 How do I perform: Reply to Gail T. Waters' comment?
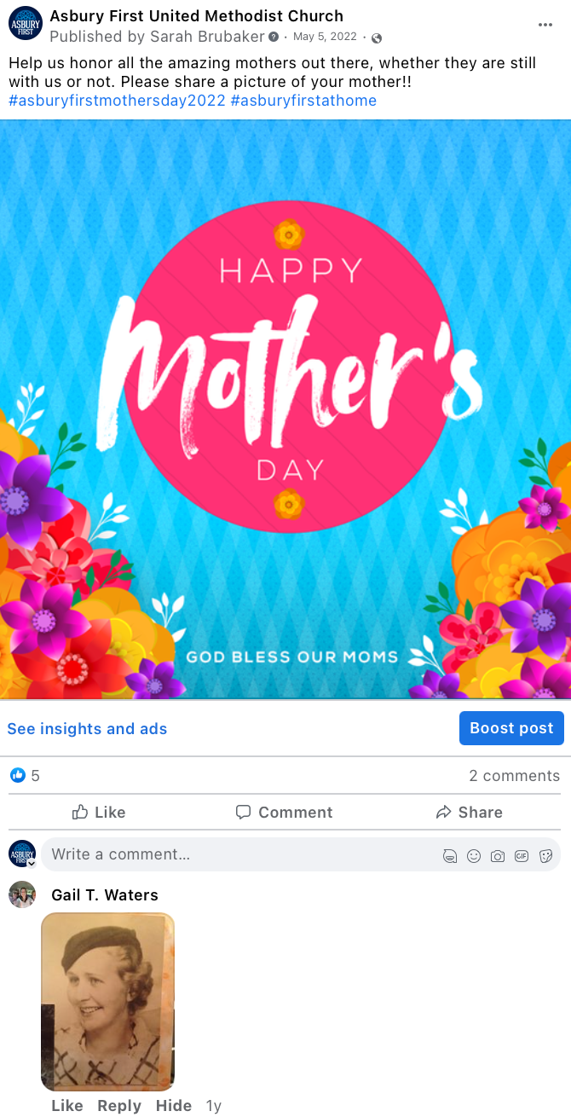coord(119,1106)
